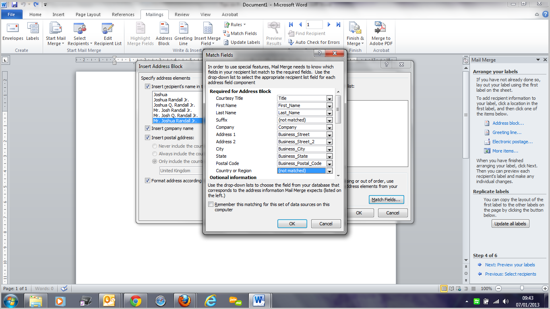550x309 pixels.
Task: Switch to Home ribbon tab
Action: tap(35, 14)
